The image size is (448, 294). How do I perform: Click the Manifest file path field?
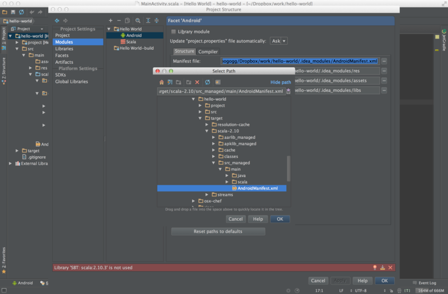coord(300,61)
